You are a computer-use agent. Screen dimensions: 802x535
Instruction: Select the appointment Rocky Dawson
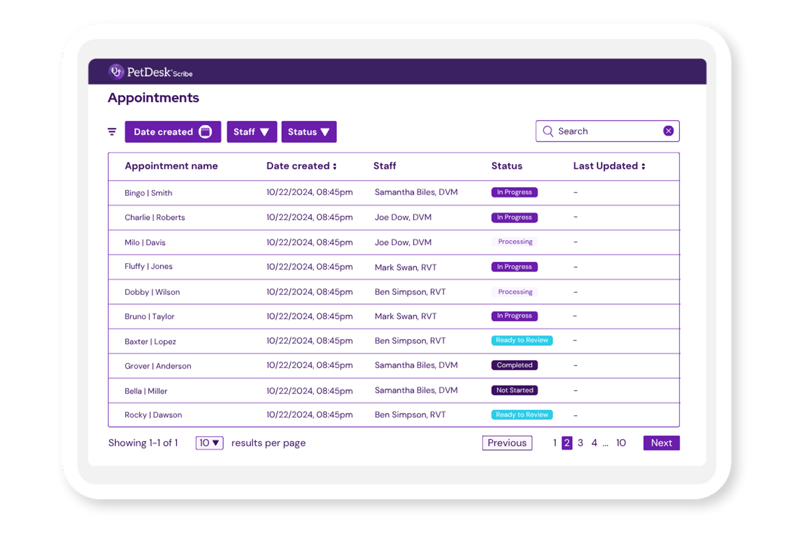pyautogui.click(x=153, y=415)
